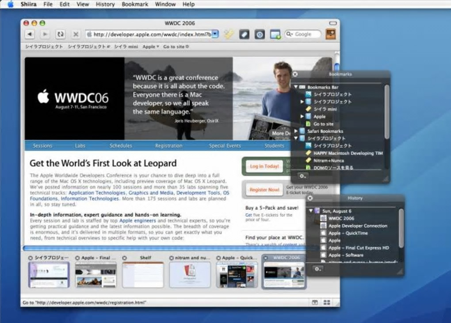Screen dimensions: 451x323
Task: Click the Students navigation tab
Action: 274,146
